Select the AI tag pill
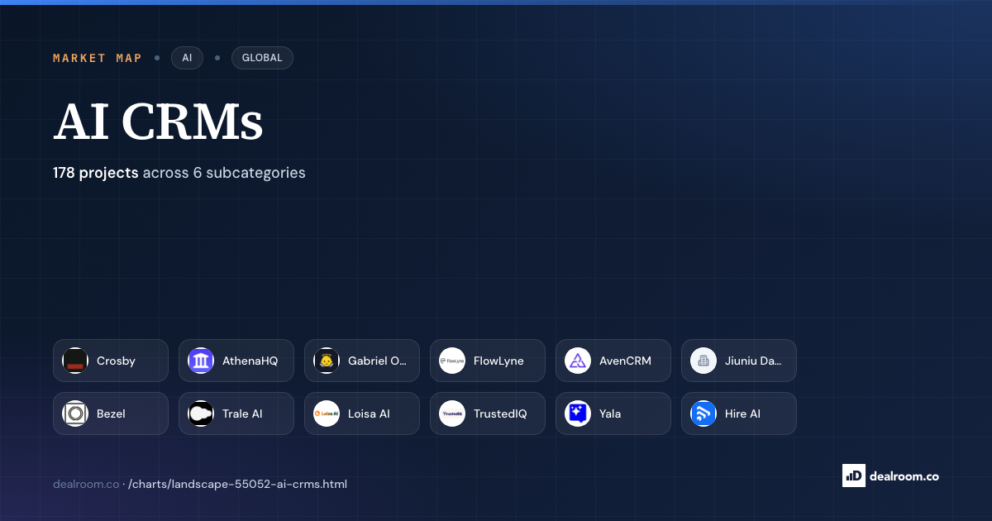This screenshot has width=992, height=521. tap(187, 58)
